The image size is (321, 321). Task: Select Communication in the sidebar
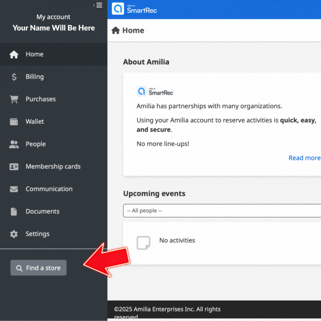(49, 189)
